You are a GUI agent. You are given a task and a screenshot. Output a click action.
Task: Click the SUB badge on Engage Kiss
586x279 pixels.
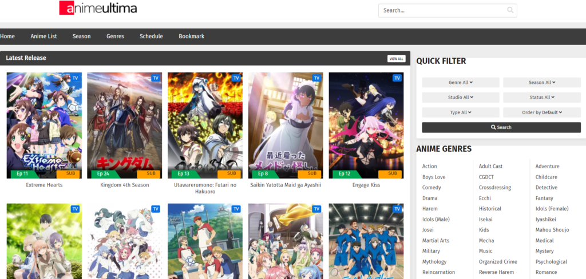click(x=390, y=173)
